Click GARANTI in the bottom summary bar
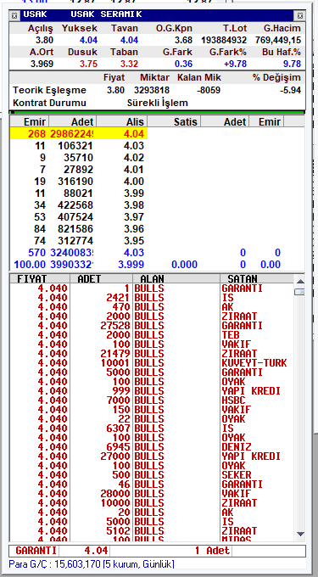 pyautogui.click(x=36, y=551)
